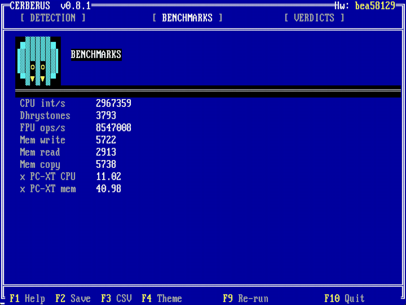Select the Mem read label
406x305 pixels.
[40, 152]
